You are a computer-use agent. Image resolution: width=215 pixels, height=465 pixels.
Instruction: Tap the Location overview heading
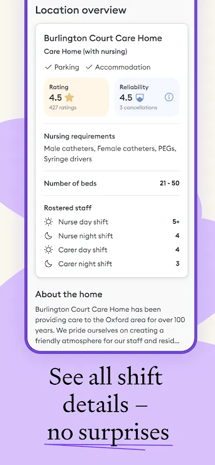[x=81, y=10]
